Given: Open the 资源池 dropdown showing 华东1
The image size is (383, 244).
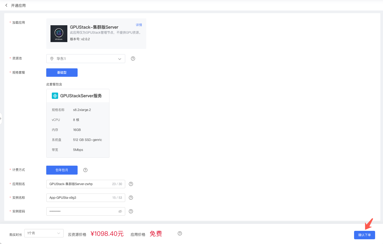Looking at the screenshot, I should tap(86, 59).
